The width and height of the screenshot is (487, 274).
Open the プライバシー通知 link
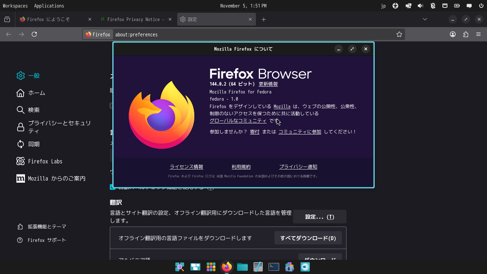(x=298, y=167)
